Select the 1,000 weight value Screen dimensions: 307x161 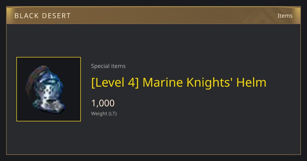pos(103,103)
